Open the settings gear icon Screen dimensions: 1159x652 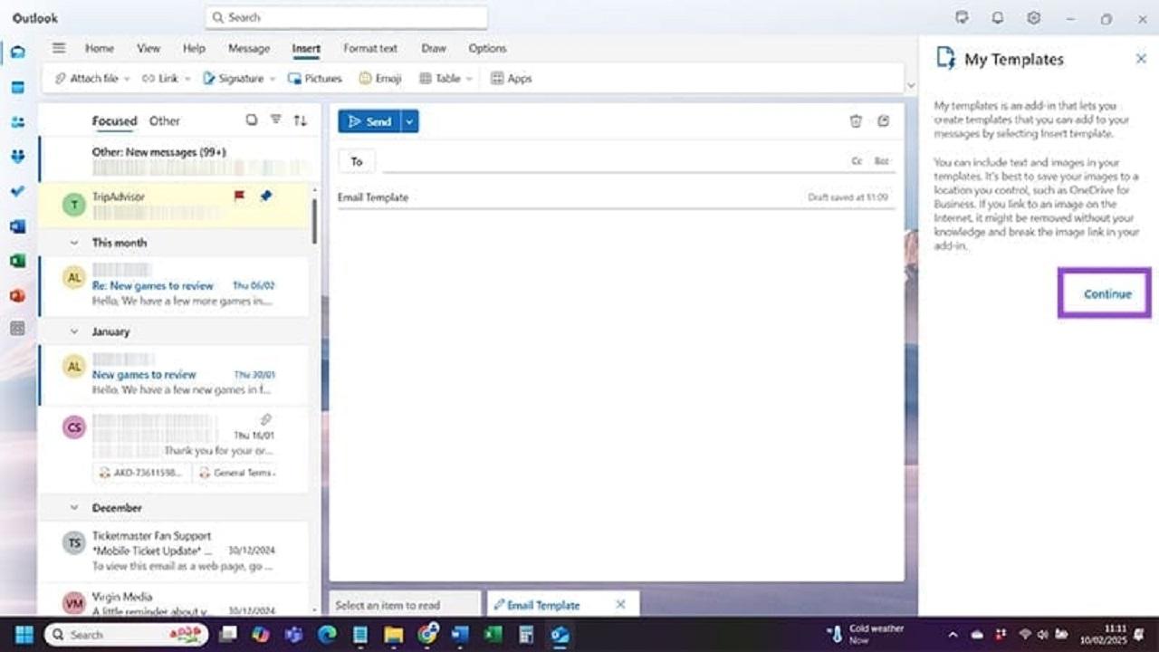[1033, 18]
